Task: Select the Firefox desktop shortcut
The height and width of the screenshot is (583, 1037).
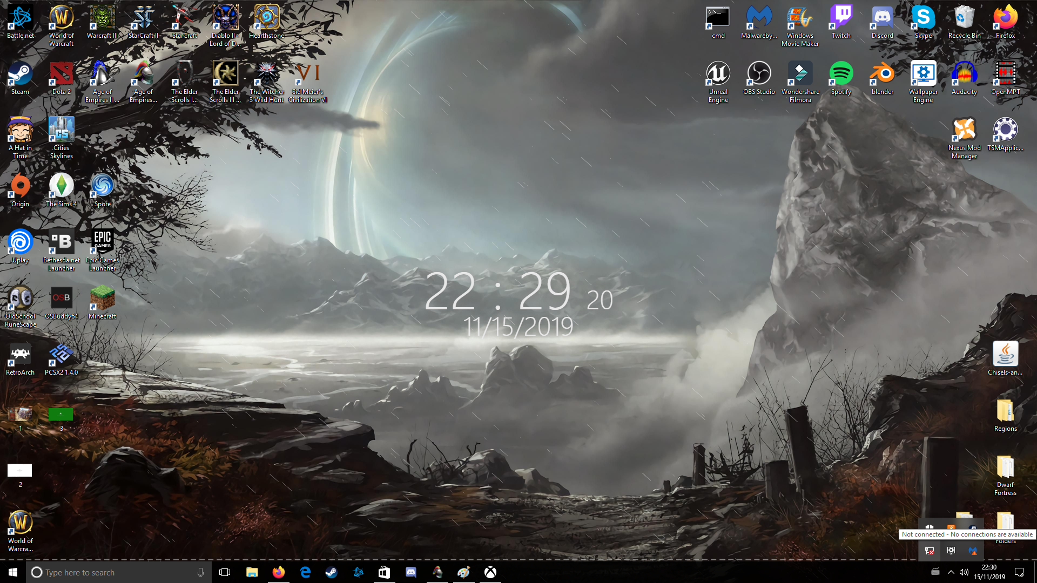Action: (x=1006, y=23)
